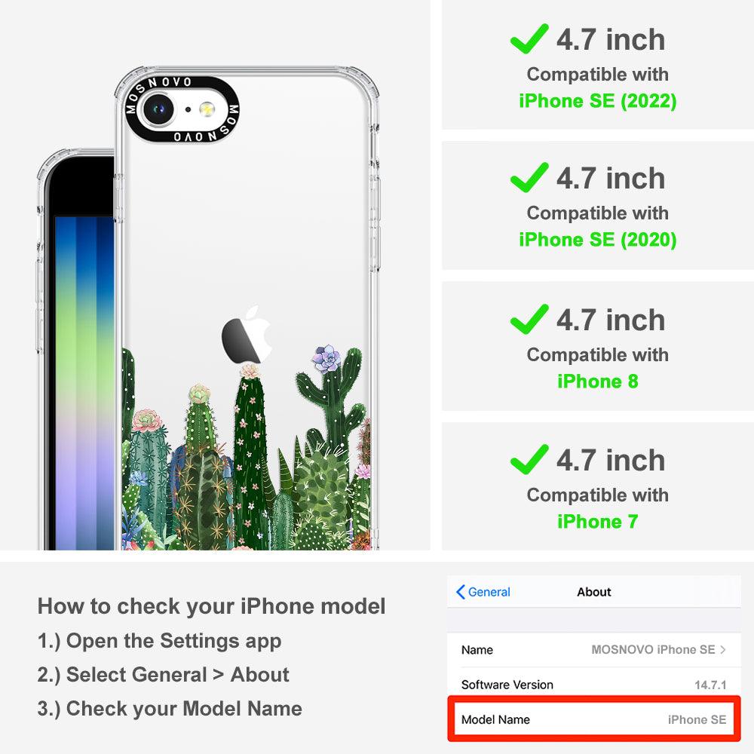Click the green checkmark beside iPhone SE (2022)
Image resolution: width=754 pixels, height=754 pixels.
click(529, 38)
